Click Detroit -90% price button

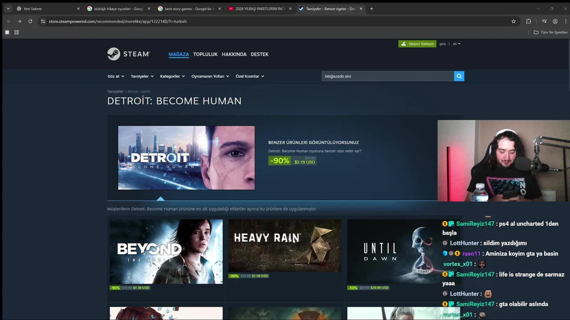[x=292, y=160]
